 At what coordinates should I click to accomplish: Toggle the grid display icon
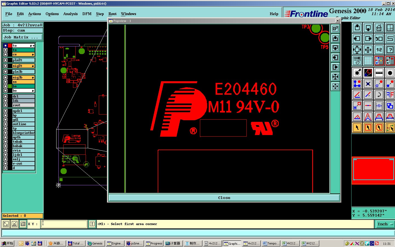pyautogui.click(x=368, y=61)
